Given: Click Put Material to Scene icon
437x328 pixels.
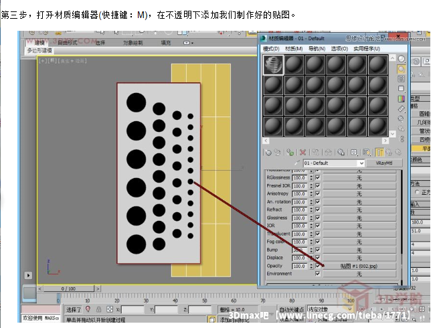Looking at the screenshot, I should coord(278,153).
